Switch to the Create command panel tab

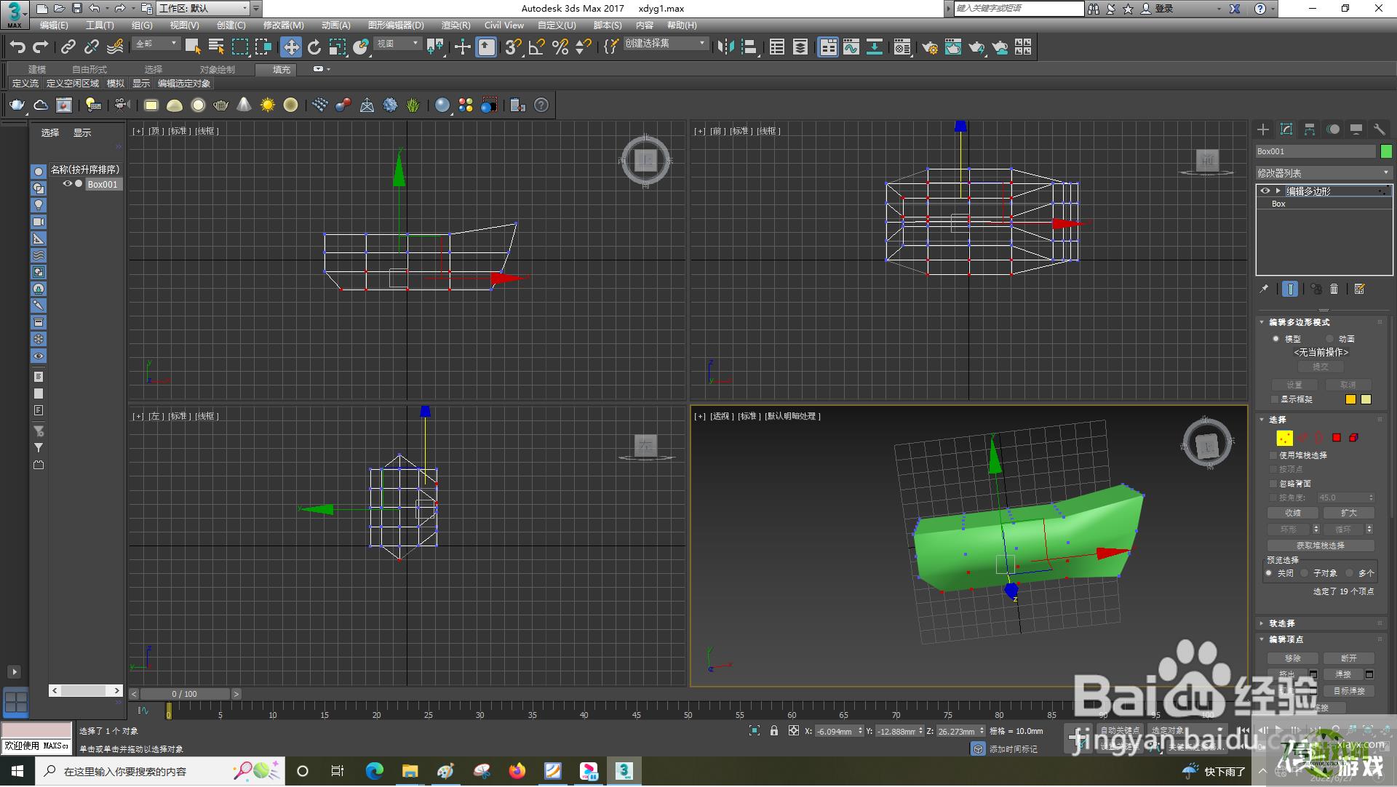(x=1263, y=129)
